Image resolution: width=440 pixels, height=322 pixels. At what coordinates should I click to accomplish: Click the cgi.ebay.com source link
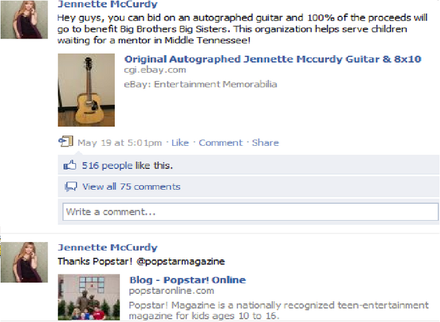click(x=155, y=70)
